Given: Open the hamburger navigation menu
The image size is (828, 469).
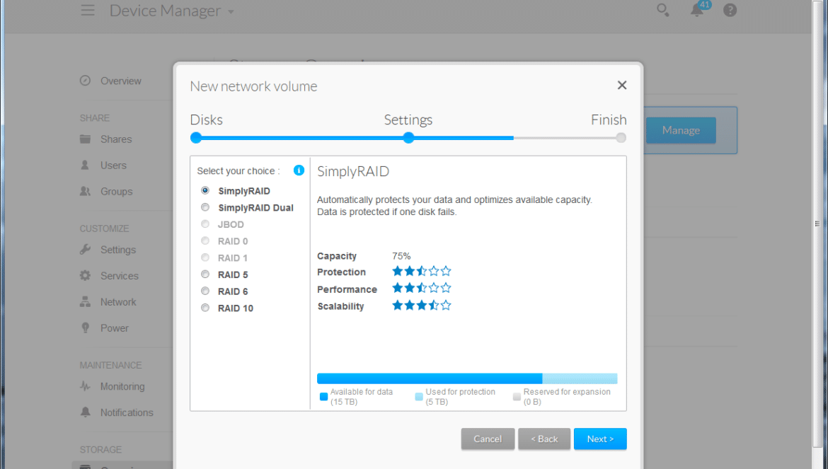Looking at the screenshot, I should click(88, 11).
